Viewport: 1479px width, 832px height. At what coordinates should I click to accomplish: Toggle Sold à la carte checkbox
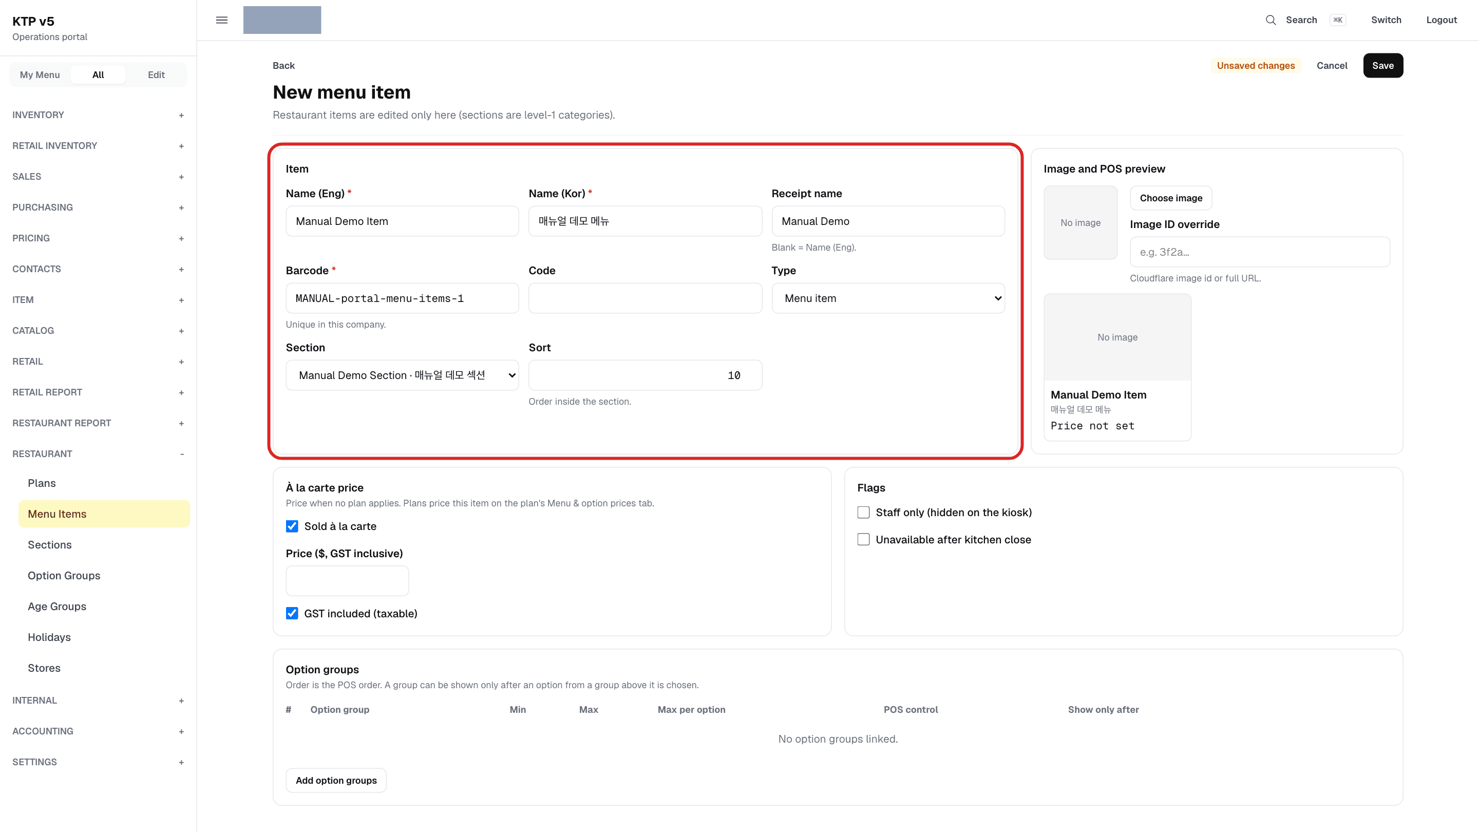[292, 526]
